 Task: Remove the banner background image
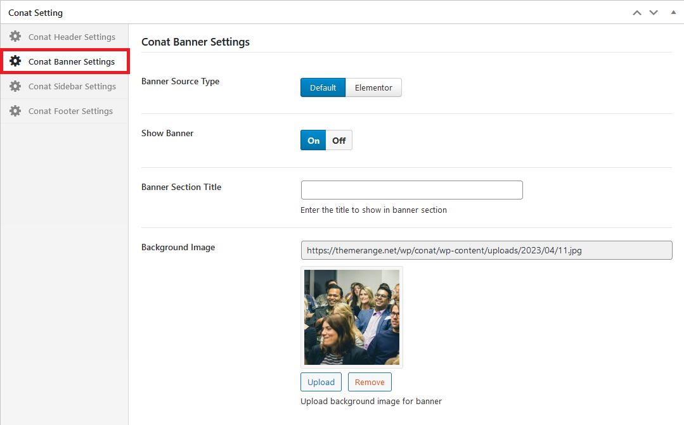(x=370, y=382)
